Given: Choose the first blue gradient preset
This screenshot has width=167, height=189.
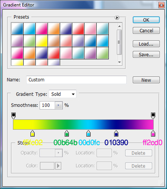Looking at the screenshot, I should (17, 29).
